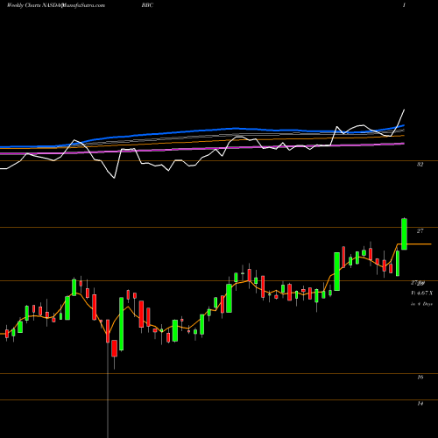Click the '32' price axis label

[420, 165]
